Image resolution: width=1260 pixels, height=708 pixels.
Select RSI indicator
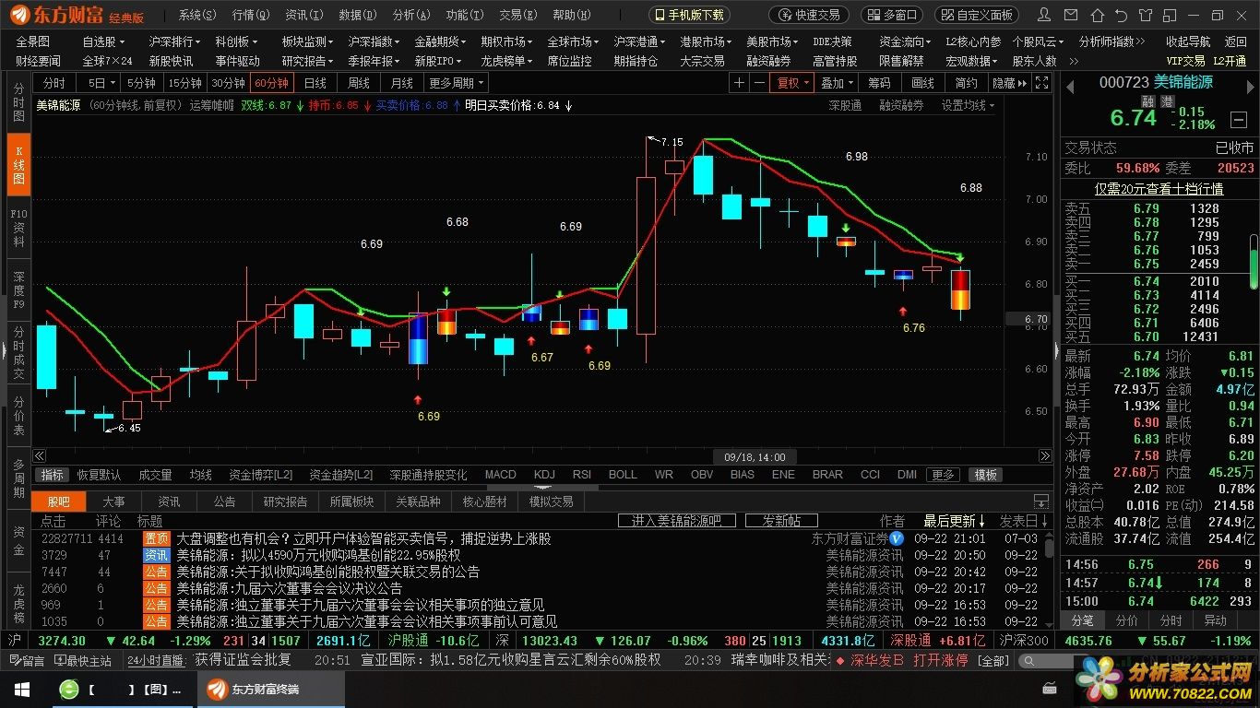pos(581,475)
